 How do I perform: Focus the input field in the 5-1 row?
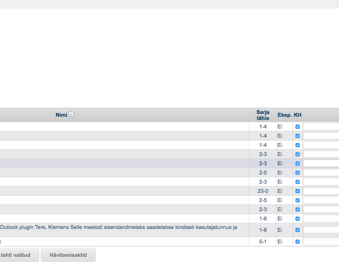[x=321, y=241]
